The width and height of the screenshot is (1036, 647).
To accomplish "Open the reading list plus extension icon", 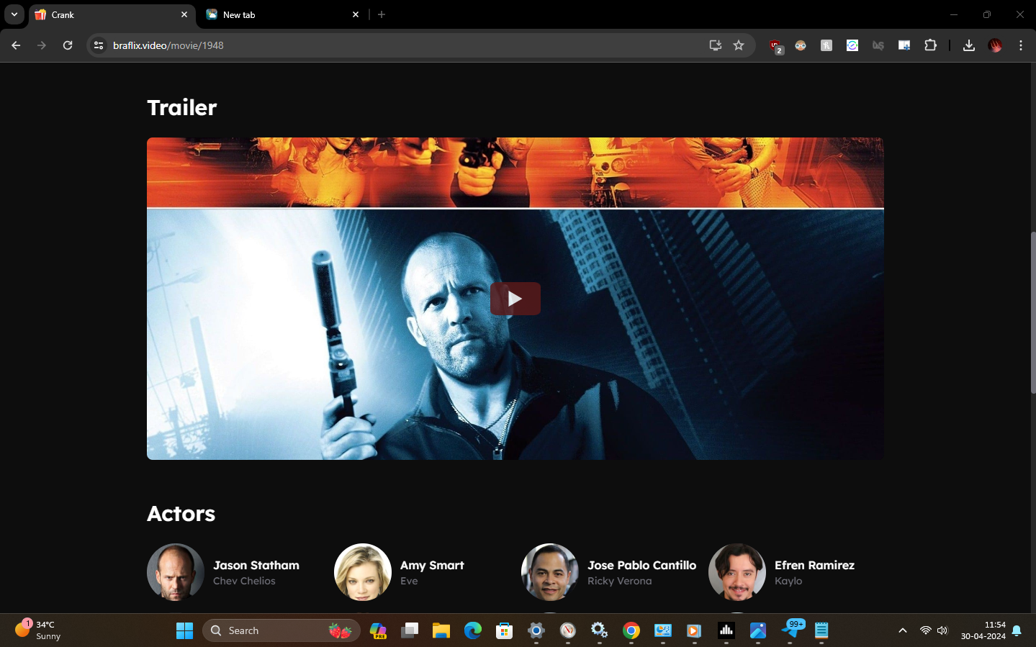I will [904, 45].
